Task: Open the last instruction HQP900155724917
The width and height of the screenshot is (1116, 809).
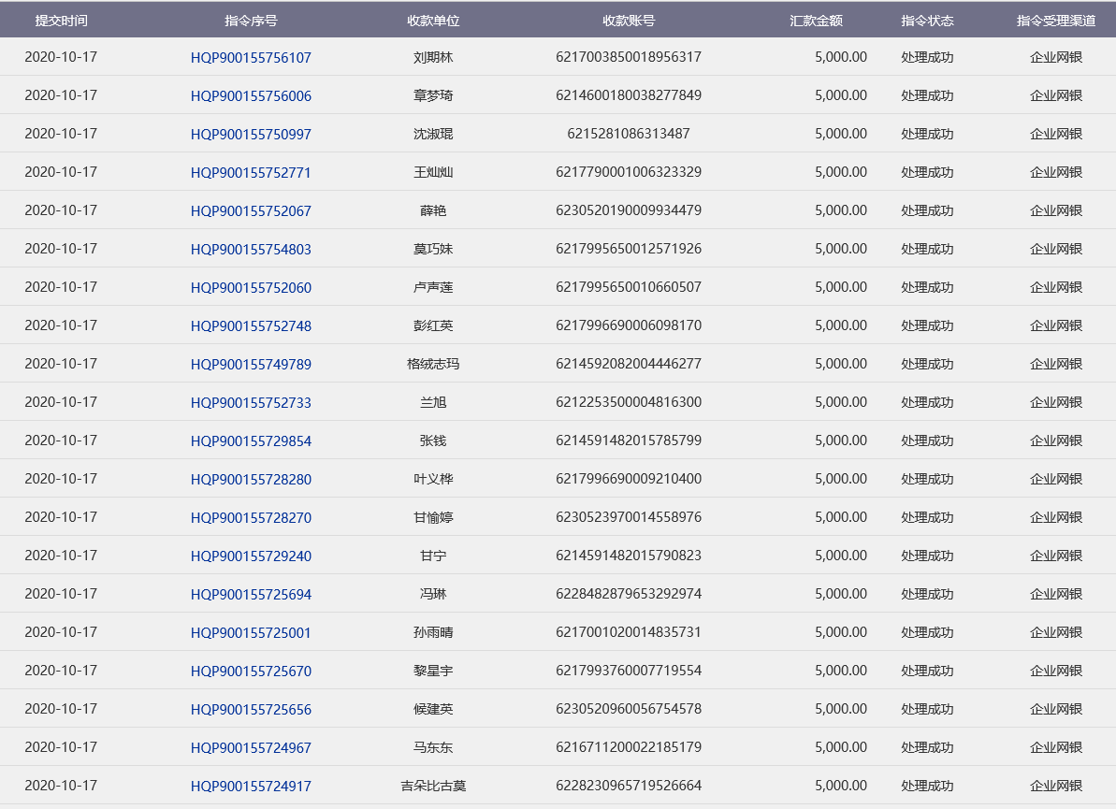Action: [251, 787]
